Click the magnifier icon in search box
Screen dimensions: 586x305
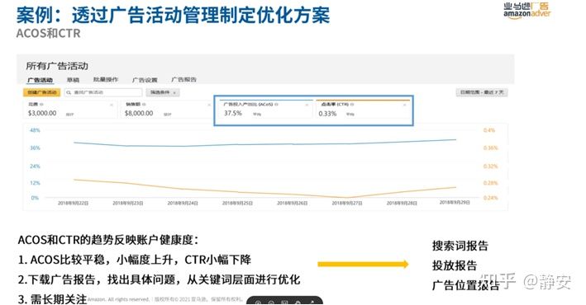pos(69,92)
